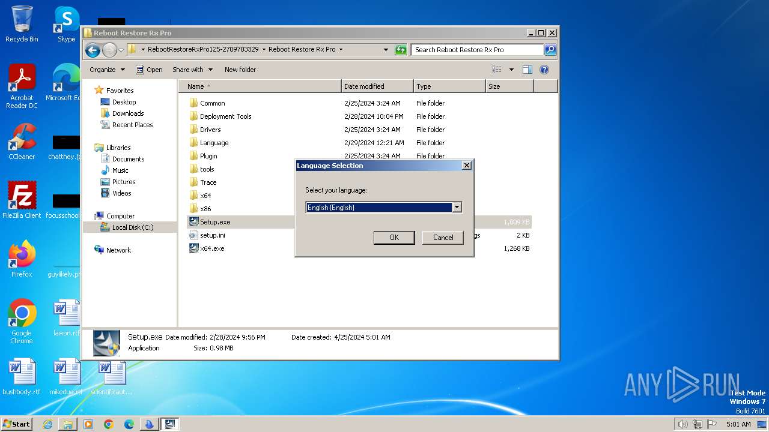Open the Organize menu dropdown

107,70
